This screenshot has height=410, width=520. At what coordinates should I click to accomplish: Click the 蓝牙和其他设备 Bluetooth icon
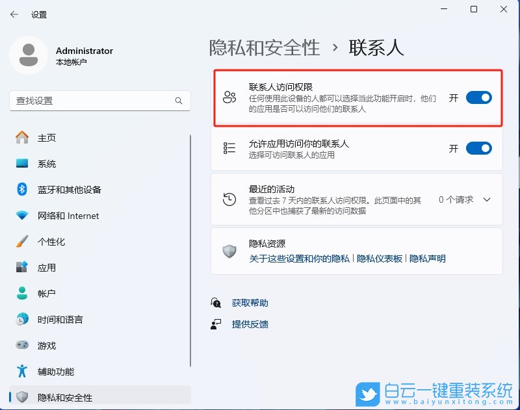tap(23, 190)
